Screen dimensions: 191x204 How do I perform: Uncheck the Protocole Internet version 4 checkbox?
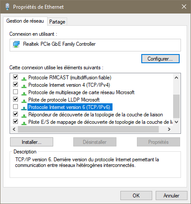(16, 85)
